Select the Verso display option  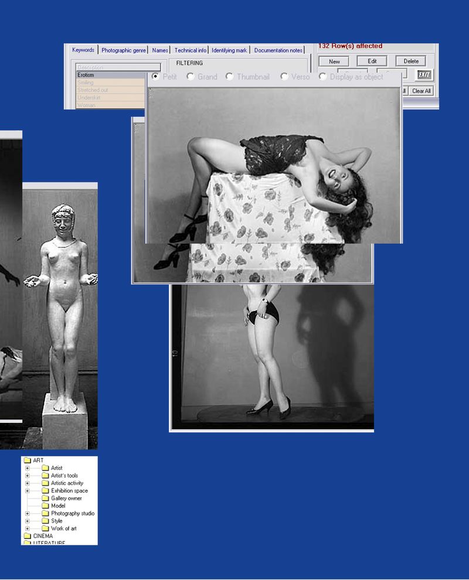284,77
